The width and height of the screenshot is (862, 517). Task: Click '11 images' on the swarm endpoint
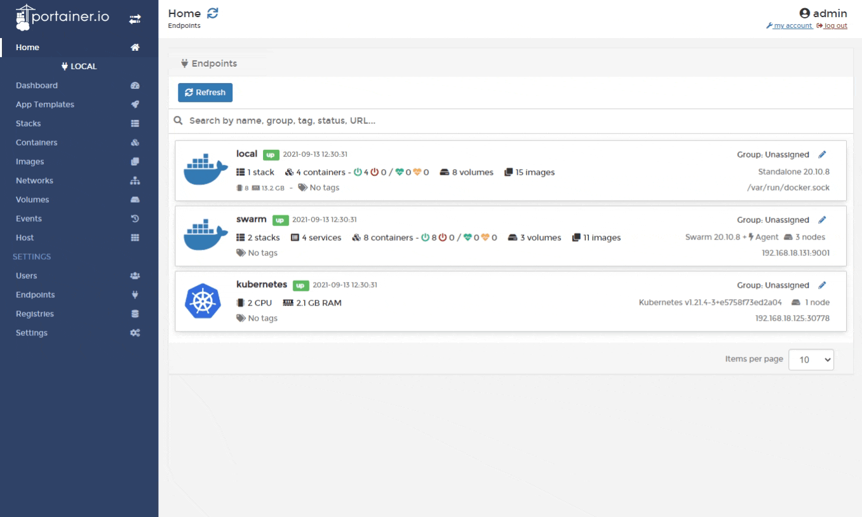[596, 238]
